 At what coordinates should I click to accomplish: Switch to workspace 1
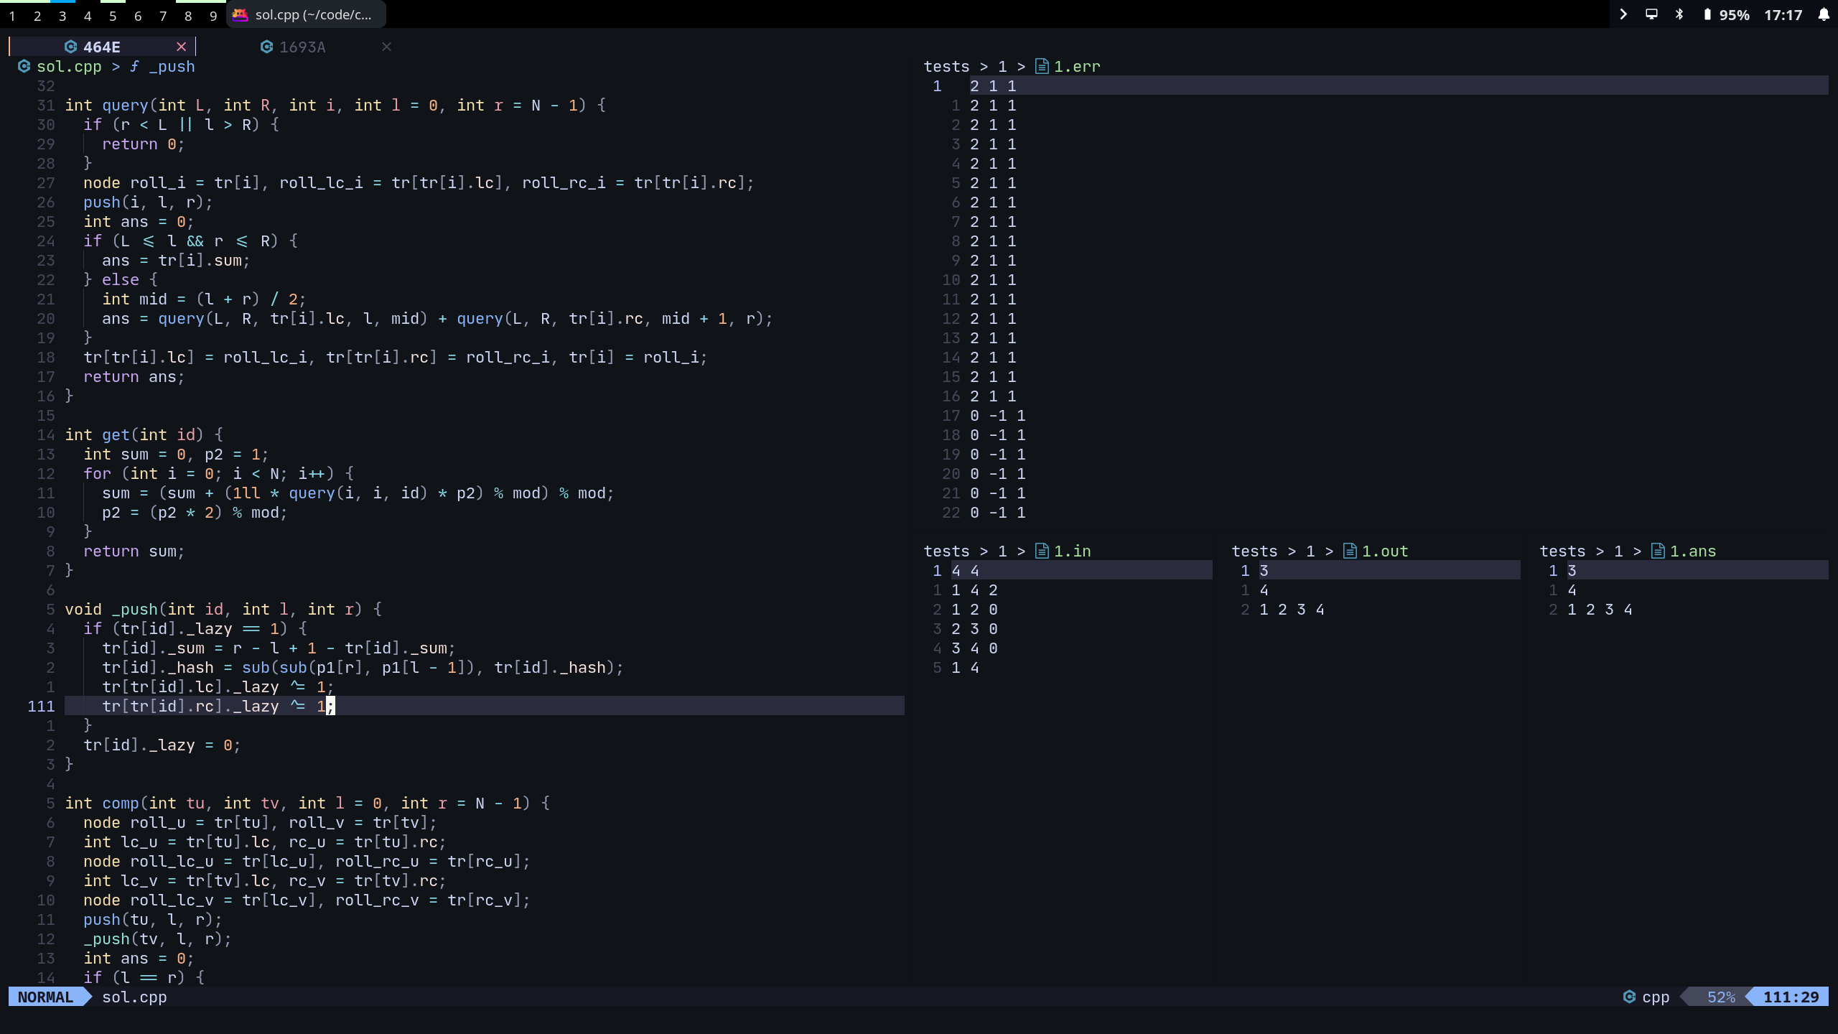(x=12, y=16)
